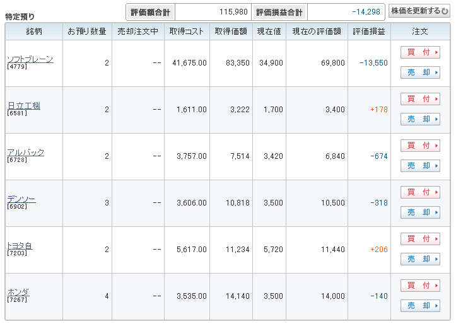Click the 株価を更新する refresh button
456x324 pixels.
click(x=419, y=11)
